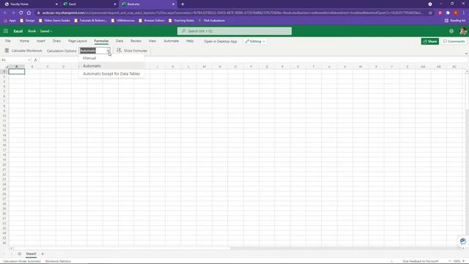Close the Faculty Home browser tab
The width and height of the screenshot is (469, 264).
(x=56, y=4)
